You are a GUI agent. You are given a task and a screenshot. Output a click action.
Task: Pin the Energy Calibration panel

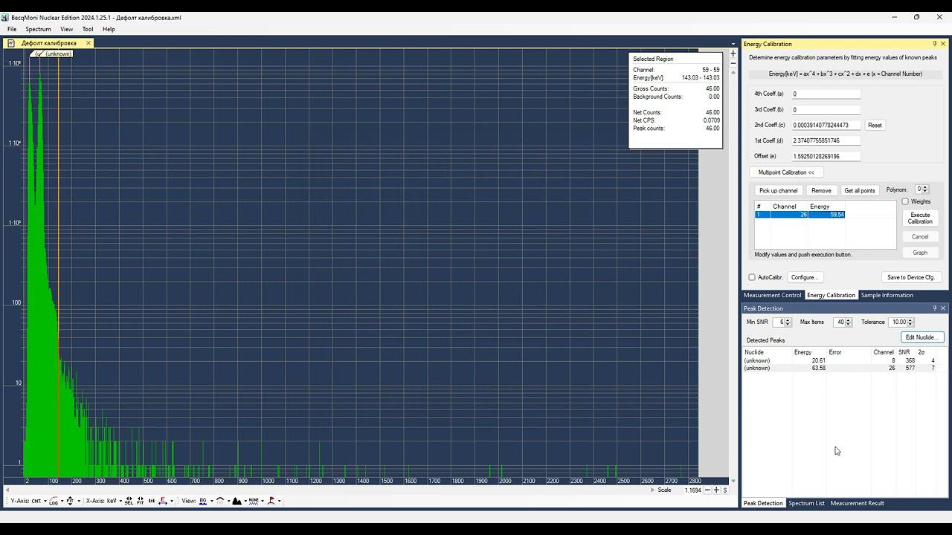click(x=935, y=44)
